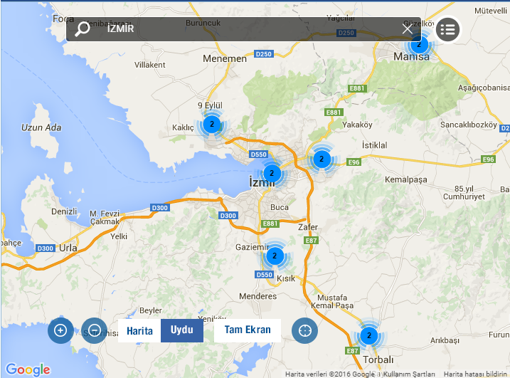Select the cluster marker on İzmir center
This screenshot has width=510, height=378.
(272, 174)
